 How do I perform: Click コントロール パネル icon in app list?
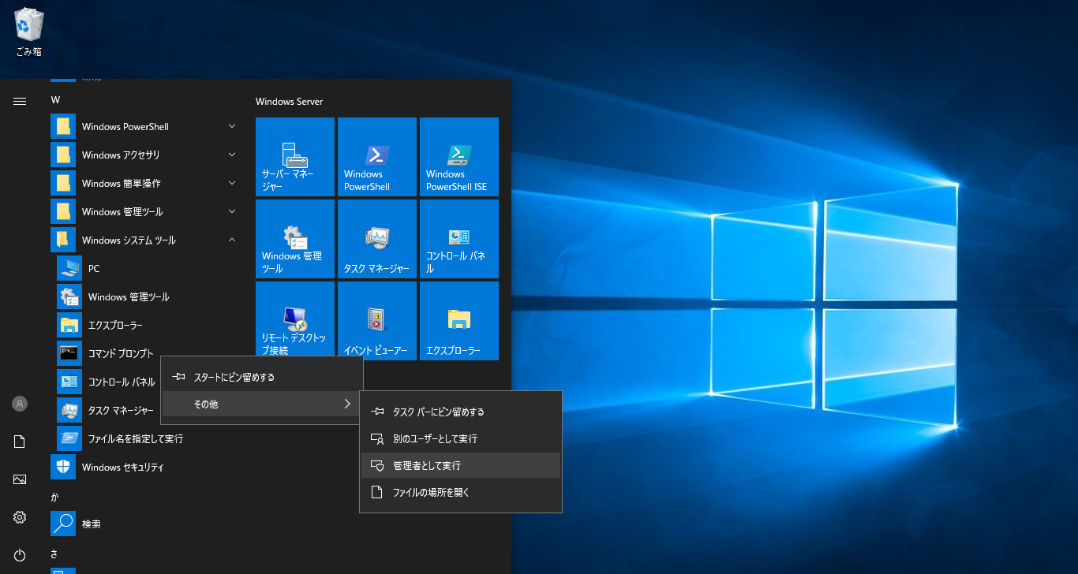(69, 382)
